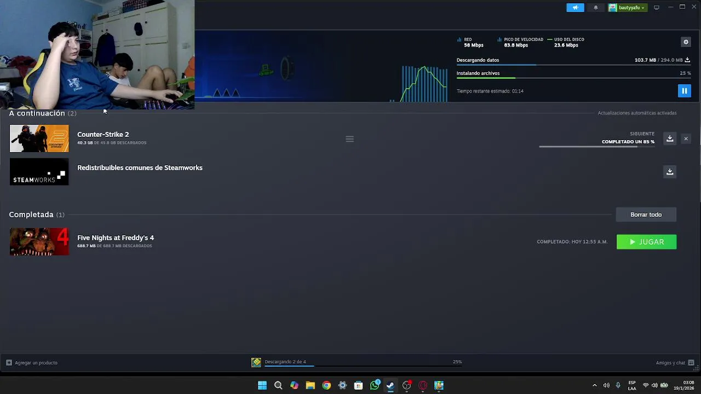Open File Explorer from the taskbar

click(310, 385)
